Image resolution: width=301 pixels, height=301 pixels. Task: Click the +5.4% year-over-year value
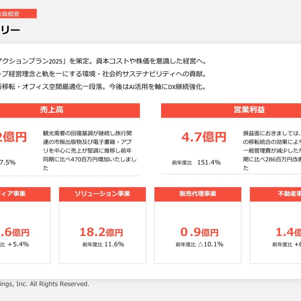pos(18,244)
